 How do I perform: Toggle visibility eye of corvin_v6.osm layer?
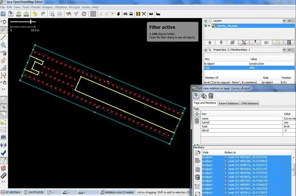coord(209,26)
